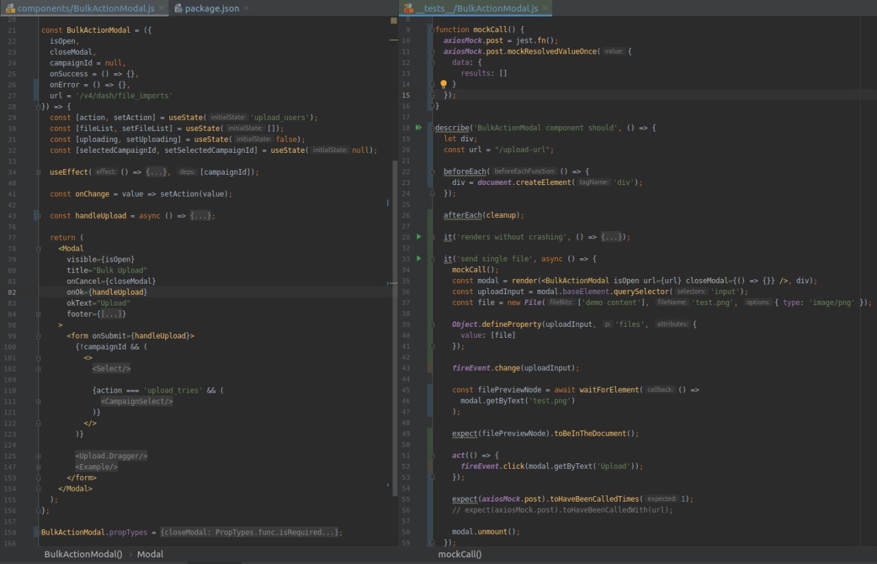Click the left editor vertical scrollbar
This screenshot has height=564, width=877.
point(395,329)
